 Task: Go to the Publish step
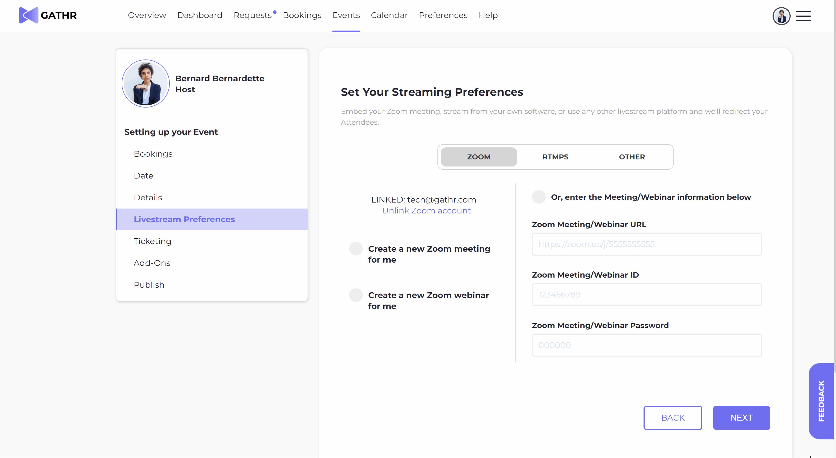[212, 285]
